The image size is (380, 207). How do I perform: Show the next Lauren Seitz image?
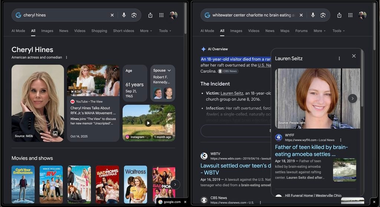tap(353, 99)
